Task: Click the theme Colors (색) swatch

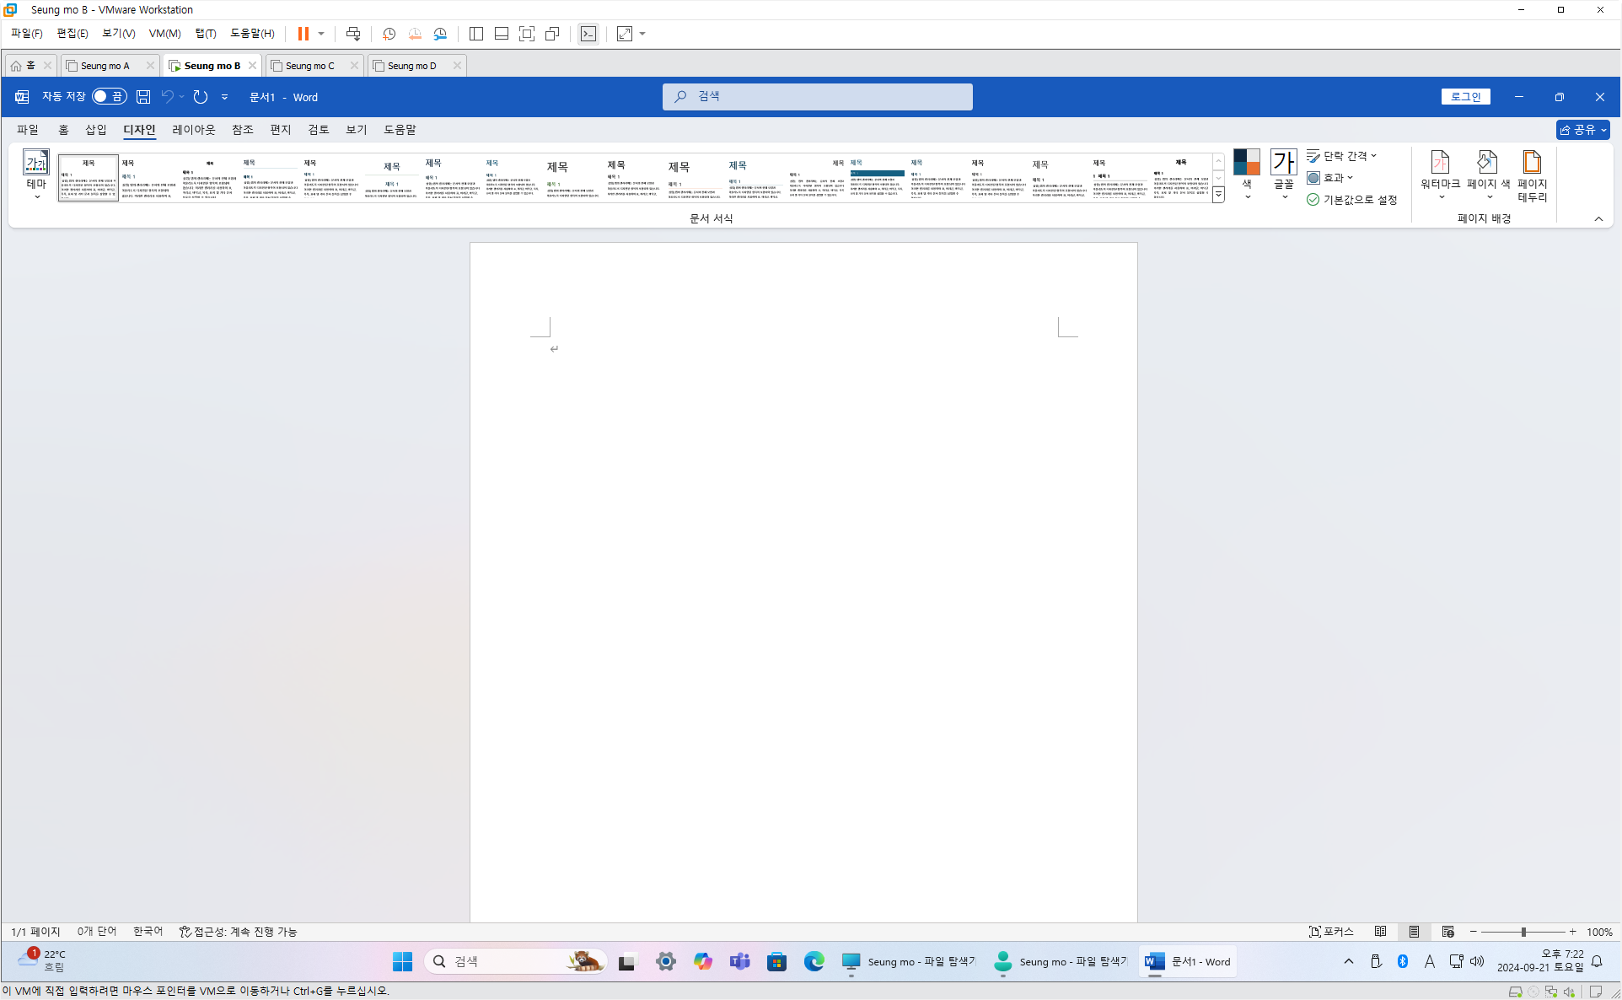Action: [x=1246, y=163]
